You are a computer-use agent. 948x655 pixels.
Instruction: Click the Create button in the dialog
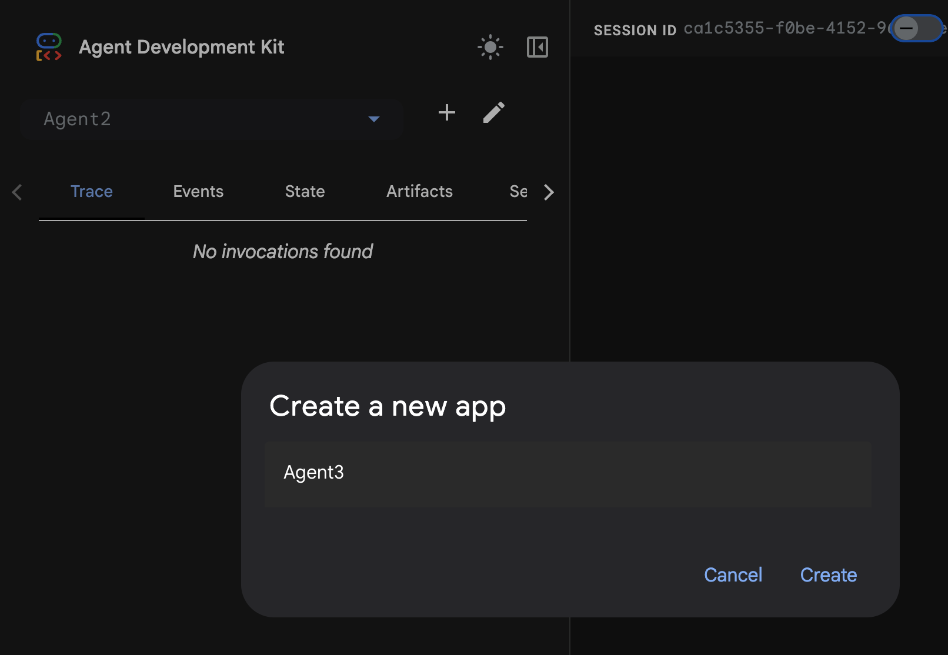tap(828, 575)
